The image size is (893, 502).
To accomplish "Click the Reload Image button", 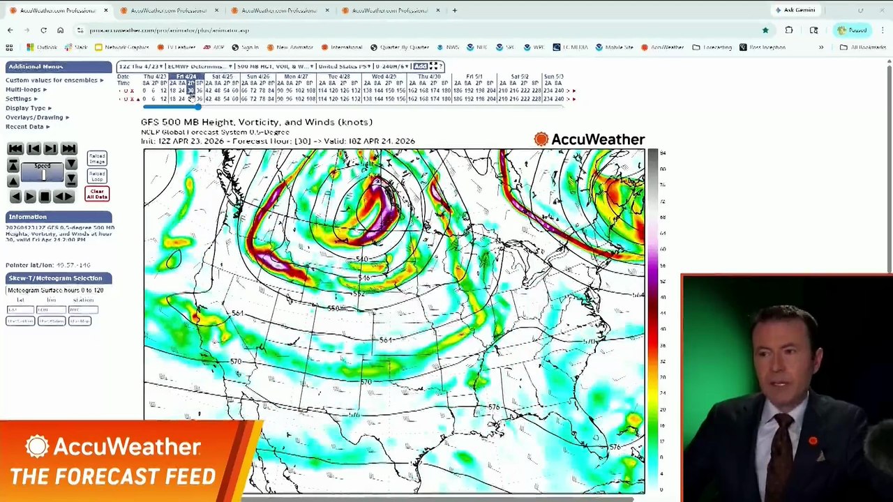I will point(97,159).
